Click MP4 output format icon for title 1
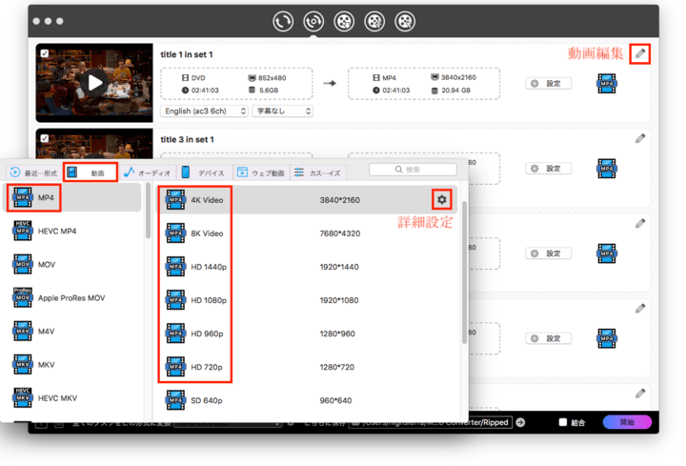The width and height of the screenshot is (686, 466). tap(607, 84)
